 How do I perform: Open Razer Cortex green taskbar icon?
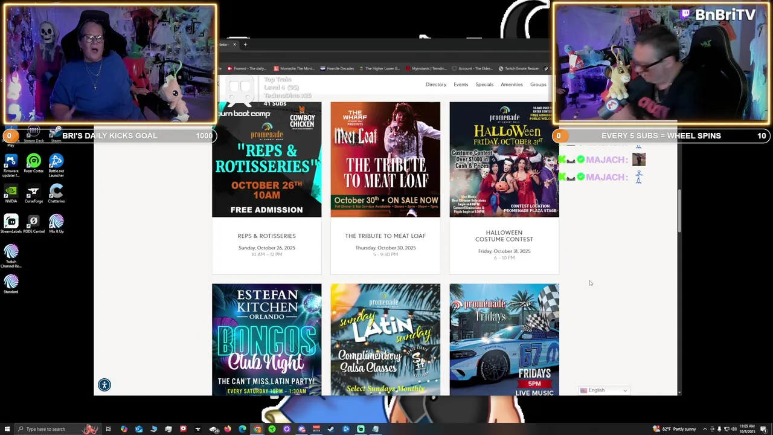pos(272,429)
